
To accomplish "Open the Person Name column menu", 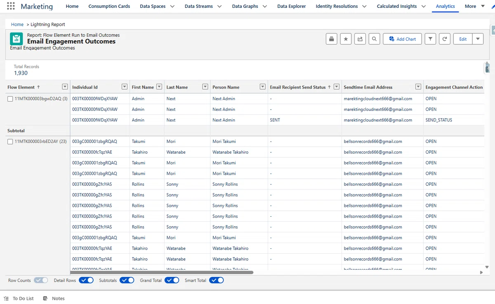I will point(262,87).
